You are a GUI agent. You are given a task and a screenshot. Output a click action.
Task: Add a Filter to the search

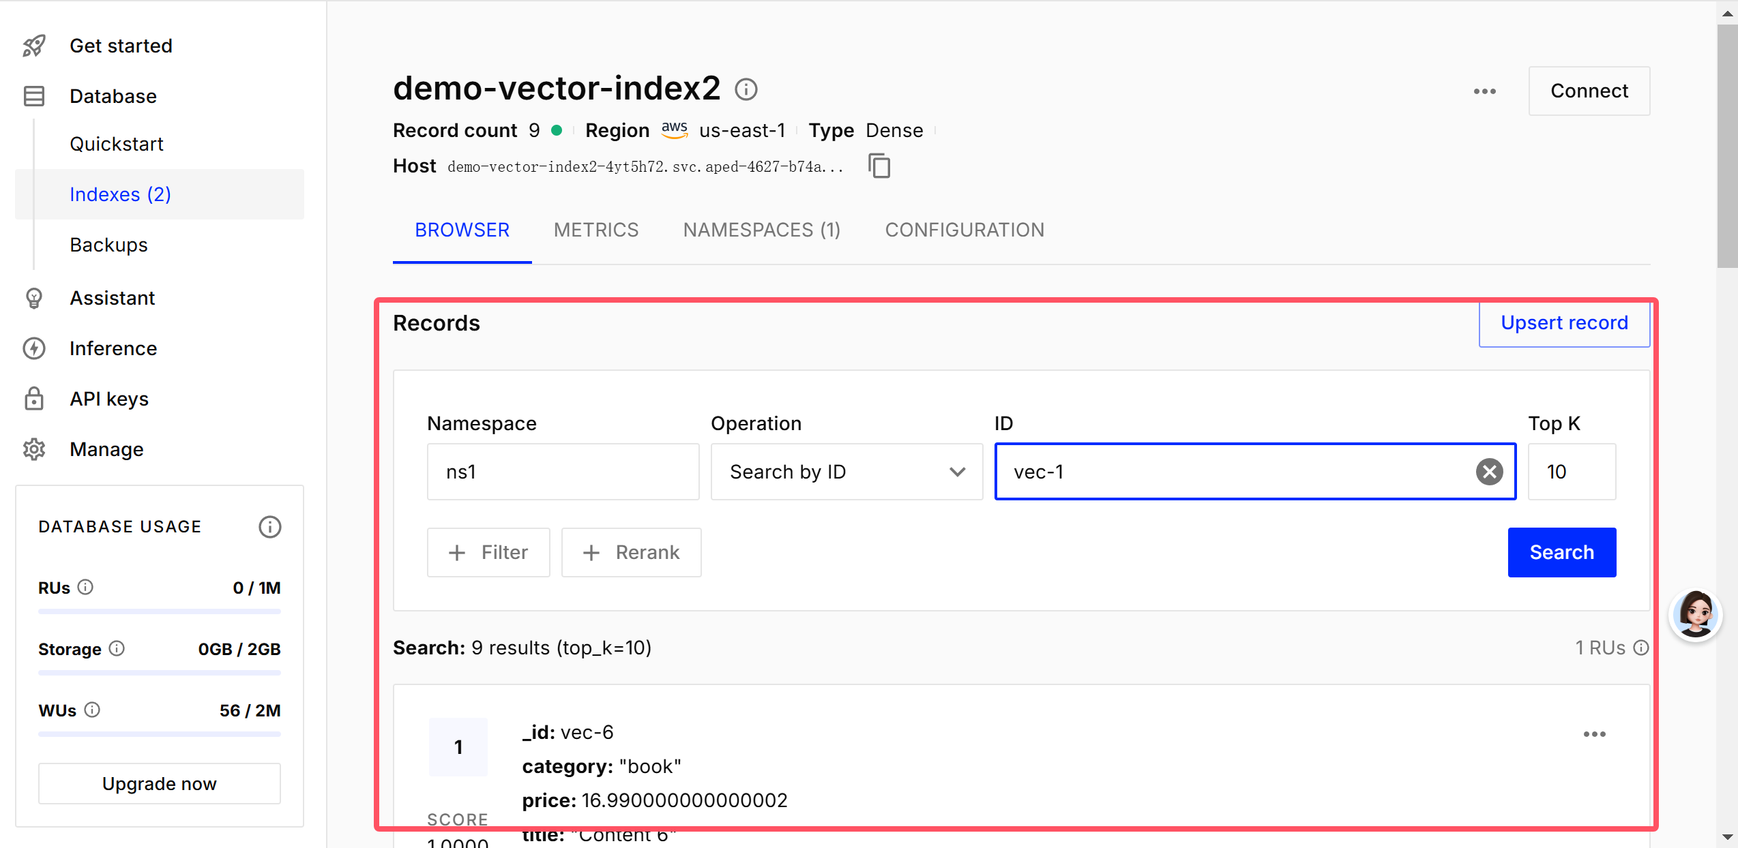[x=488, y=552]
